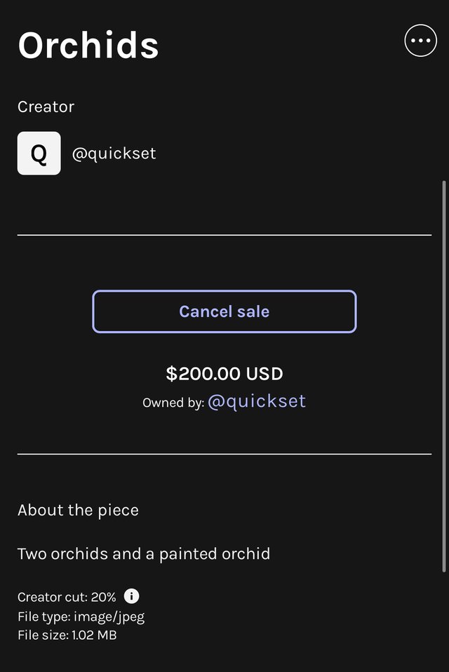Click the Creator cut: 20% text
Image resolution: width=449 pixels, height=672 pixels.
pos(67,597)
